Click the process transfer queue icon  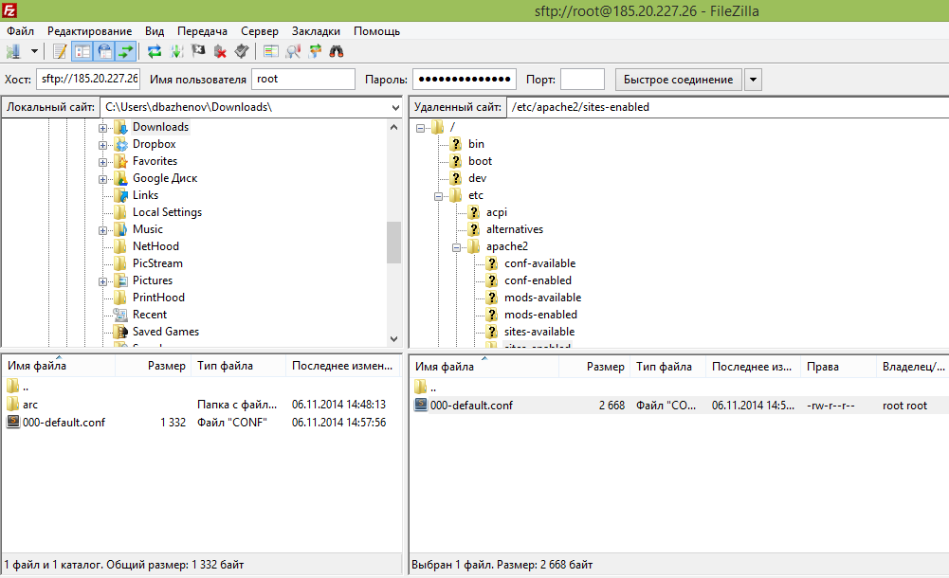coord(176,51)
